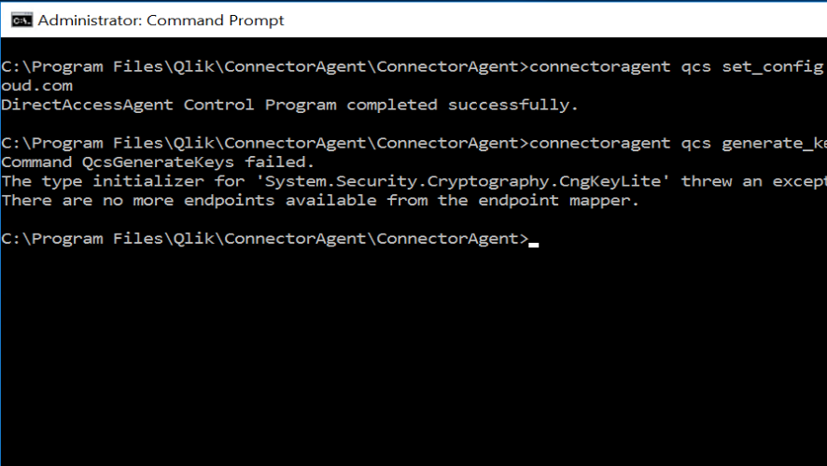Click the 'generate_ke' text in the second command
Viewport: 827px width, 466px height.
click(x=773, y=143)
